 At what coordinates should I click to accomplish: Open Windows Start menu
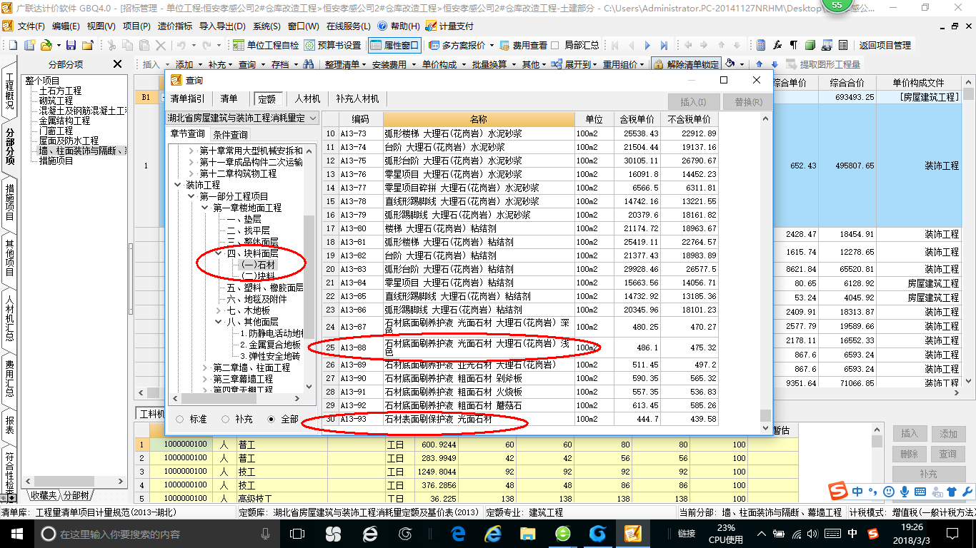(16, 533)
